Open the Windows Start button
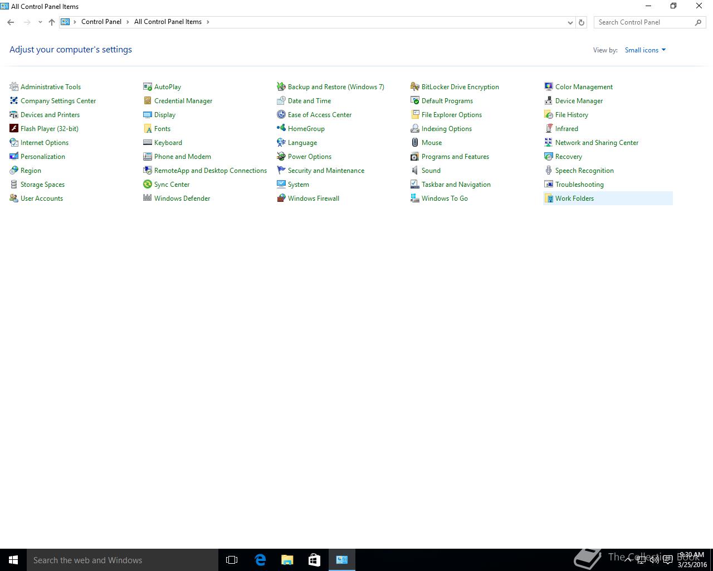The height and width of the screenshot is (571, 713). (x=13, y=560)
